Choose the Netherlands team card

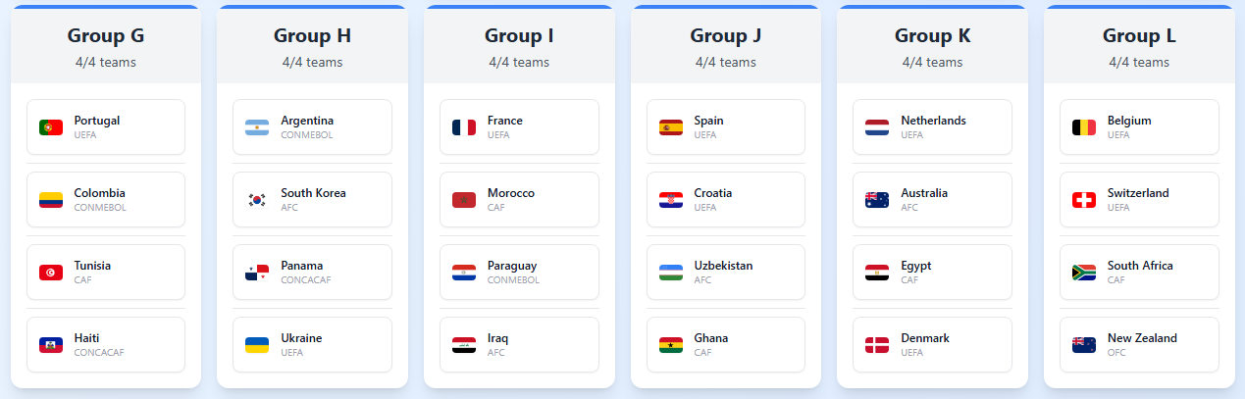pyautogui.click(x=932, y=127)
